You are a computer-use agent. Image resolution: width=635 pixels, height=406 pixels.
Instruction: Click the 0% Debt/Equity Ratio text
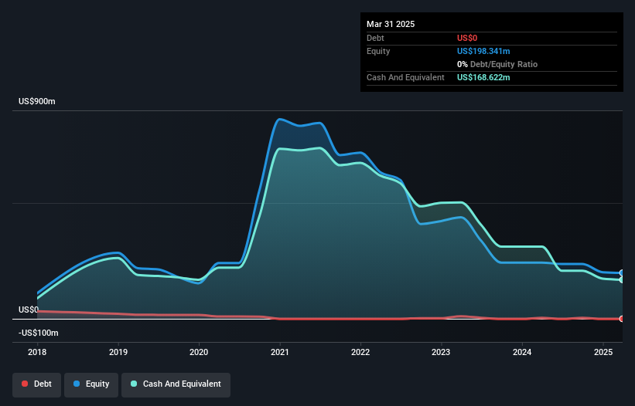[x=497, y=64]
